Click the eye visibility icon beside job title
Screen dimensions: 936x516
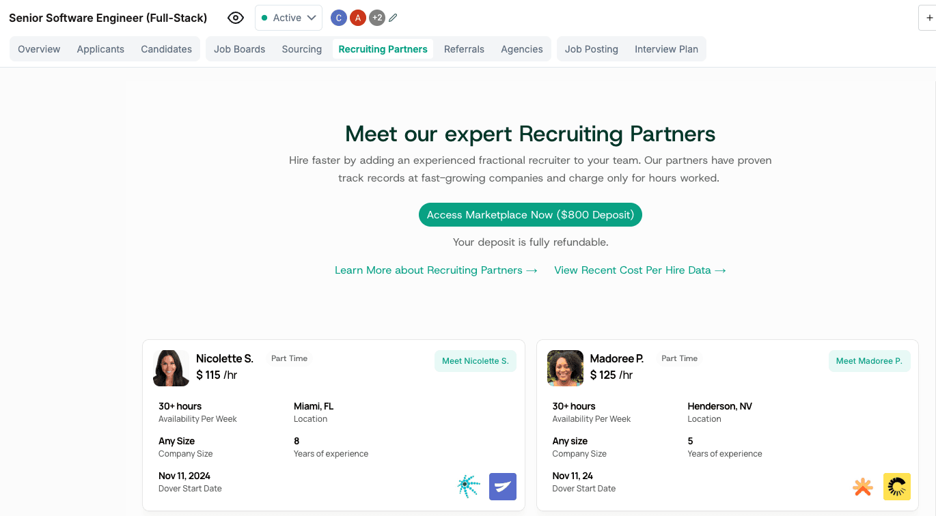click(x=236, y=18)
